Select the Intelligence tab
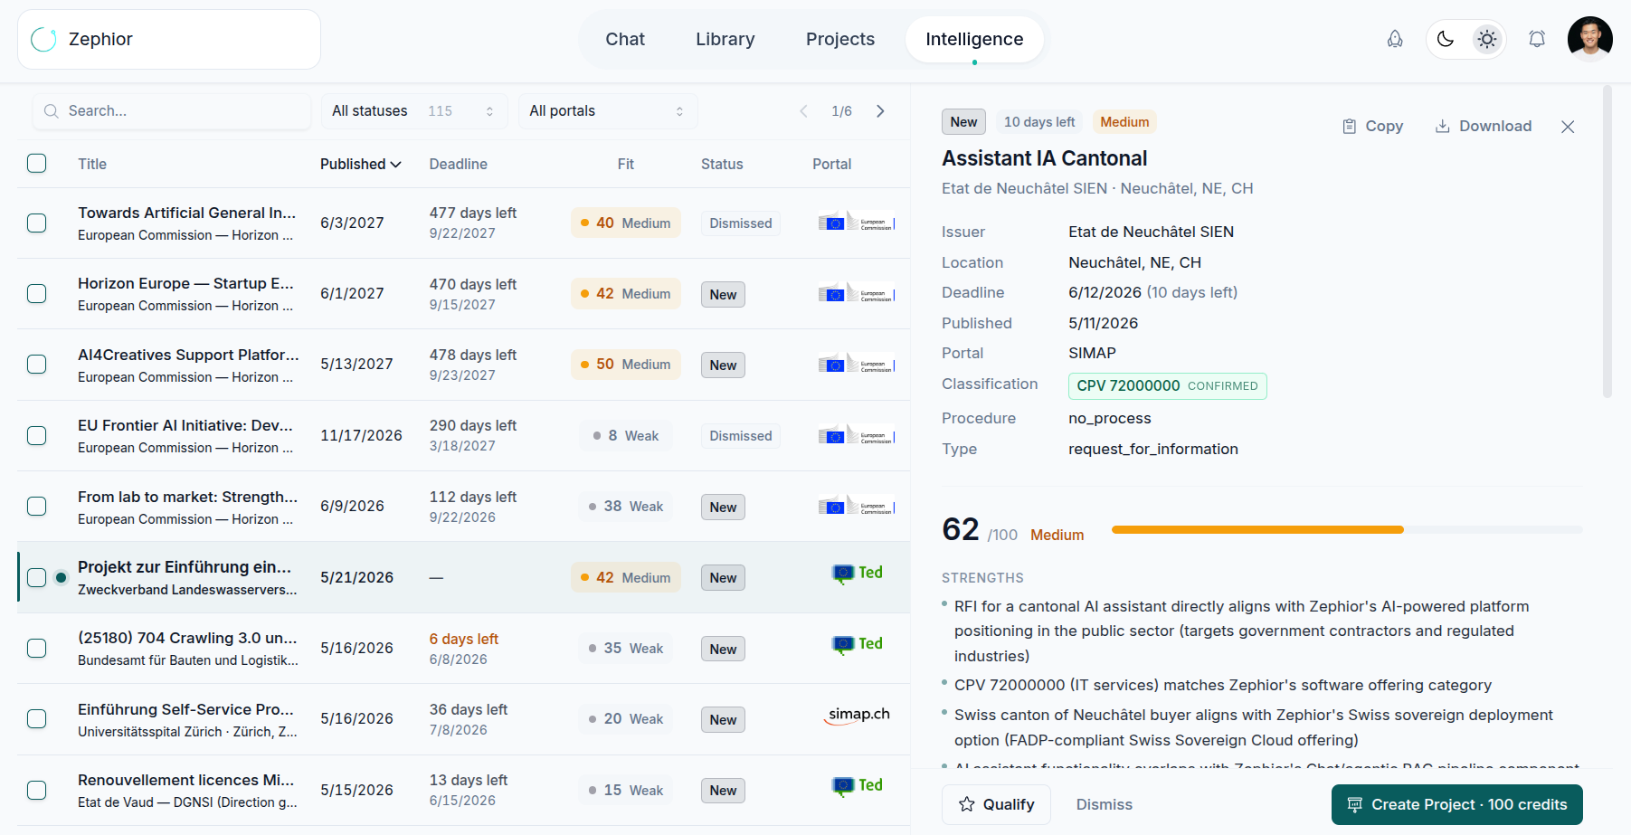Screen dimensions: 1631x835 pyautogui.click(x=974, y=39)
